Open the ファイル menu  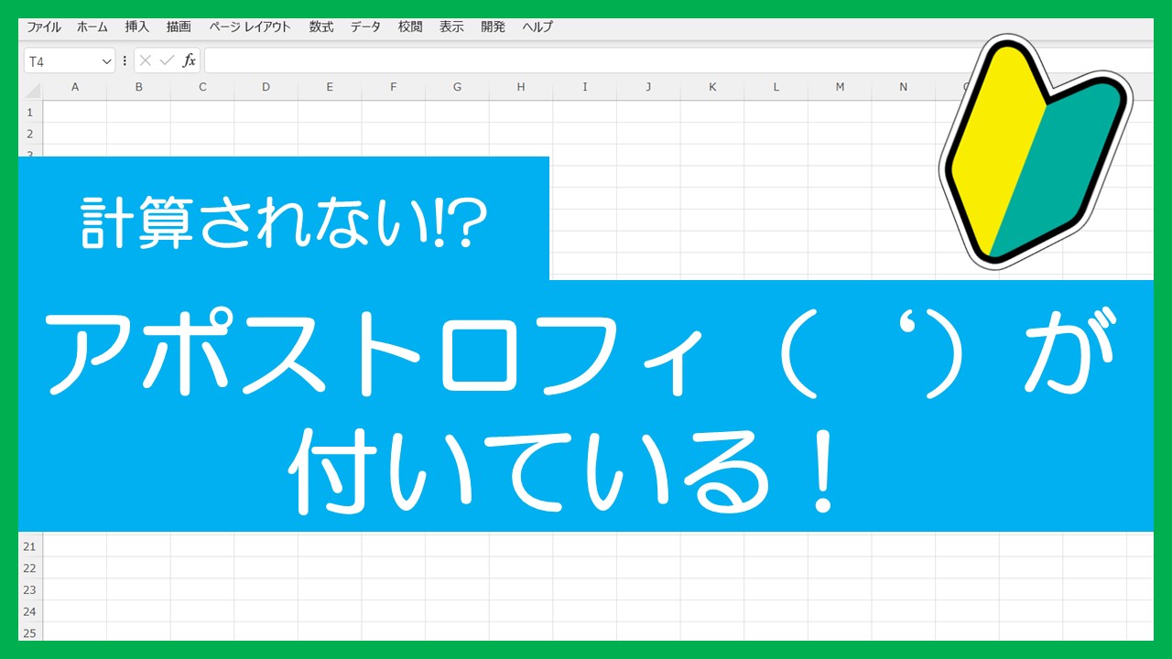(44, 27)
